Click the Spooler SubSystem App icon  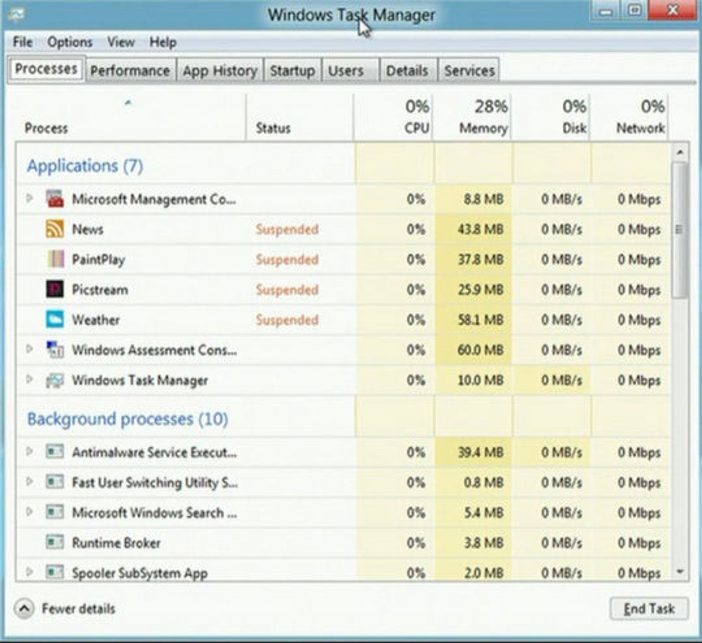[x=55, y=572]
